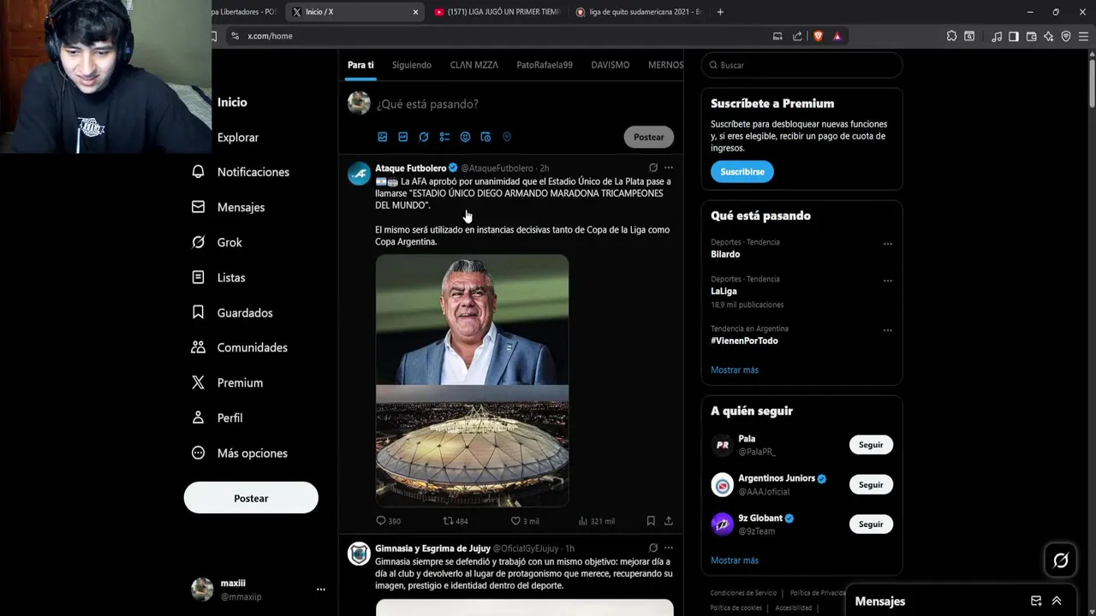Visit Comunidades section

coord(240,347)
